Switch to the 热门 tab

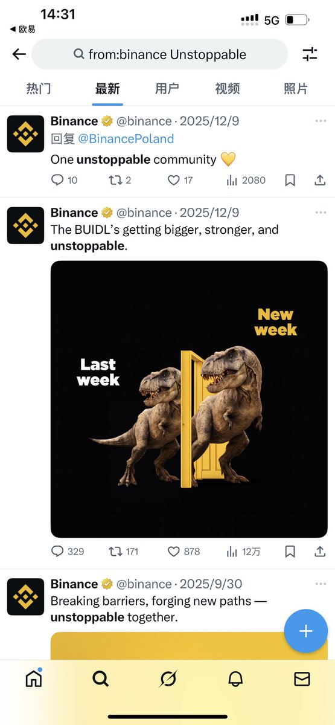click(39, 89)
